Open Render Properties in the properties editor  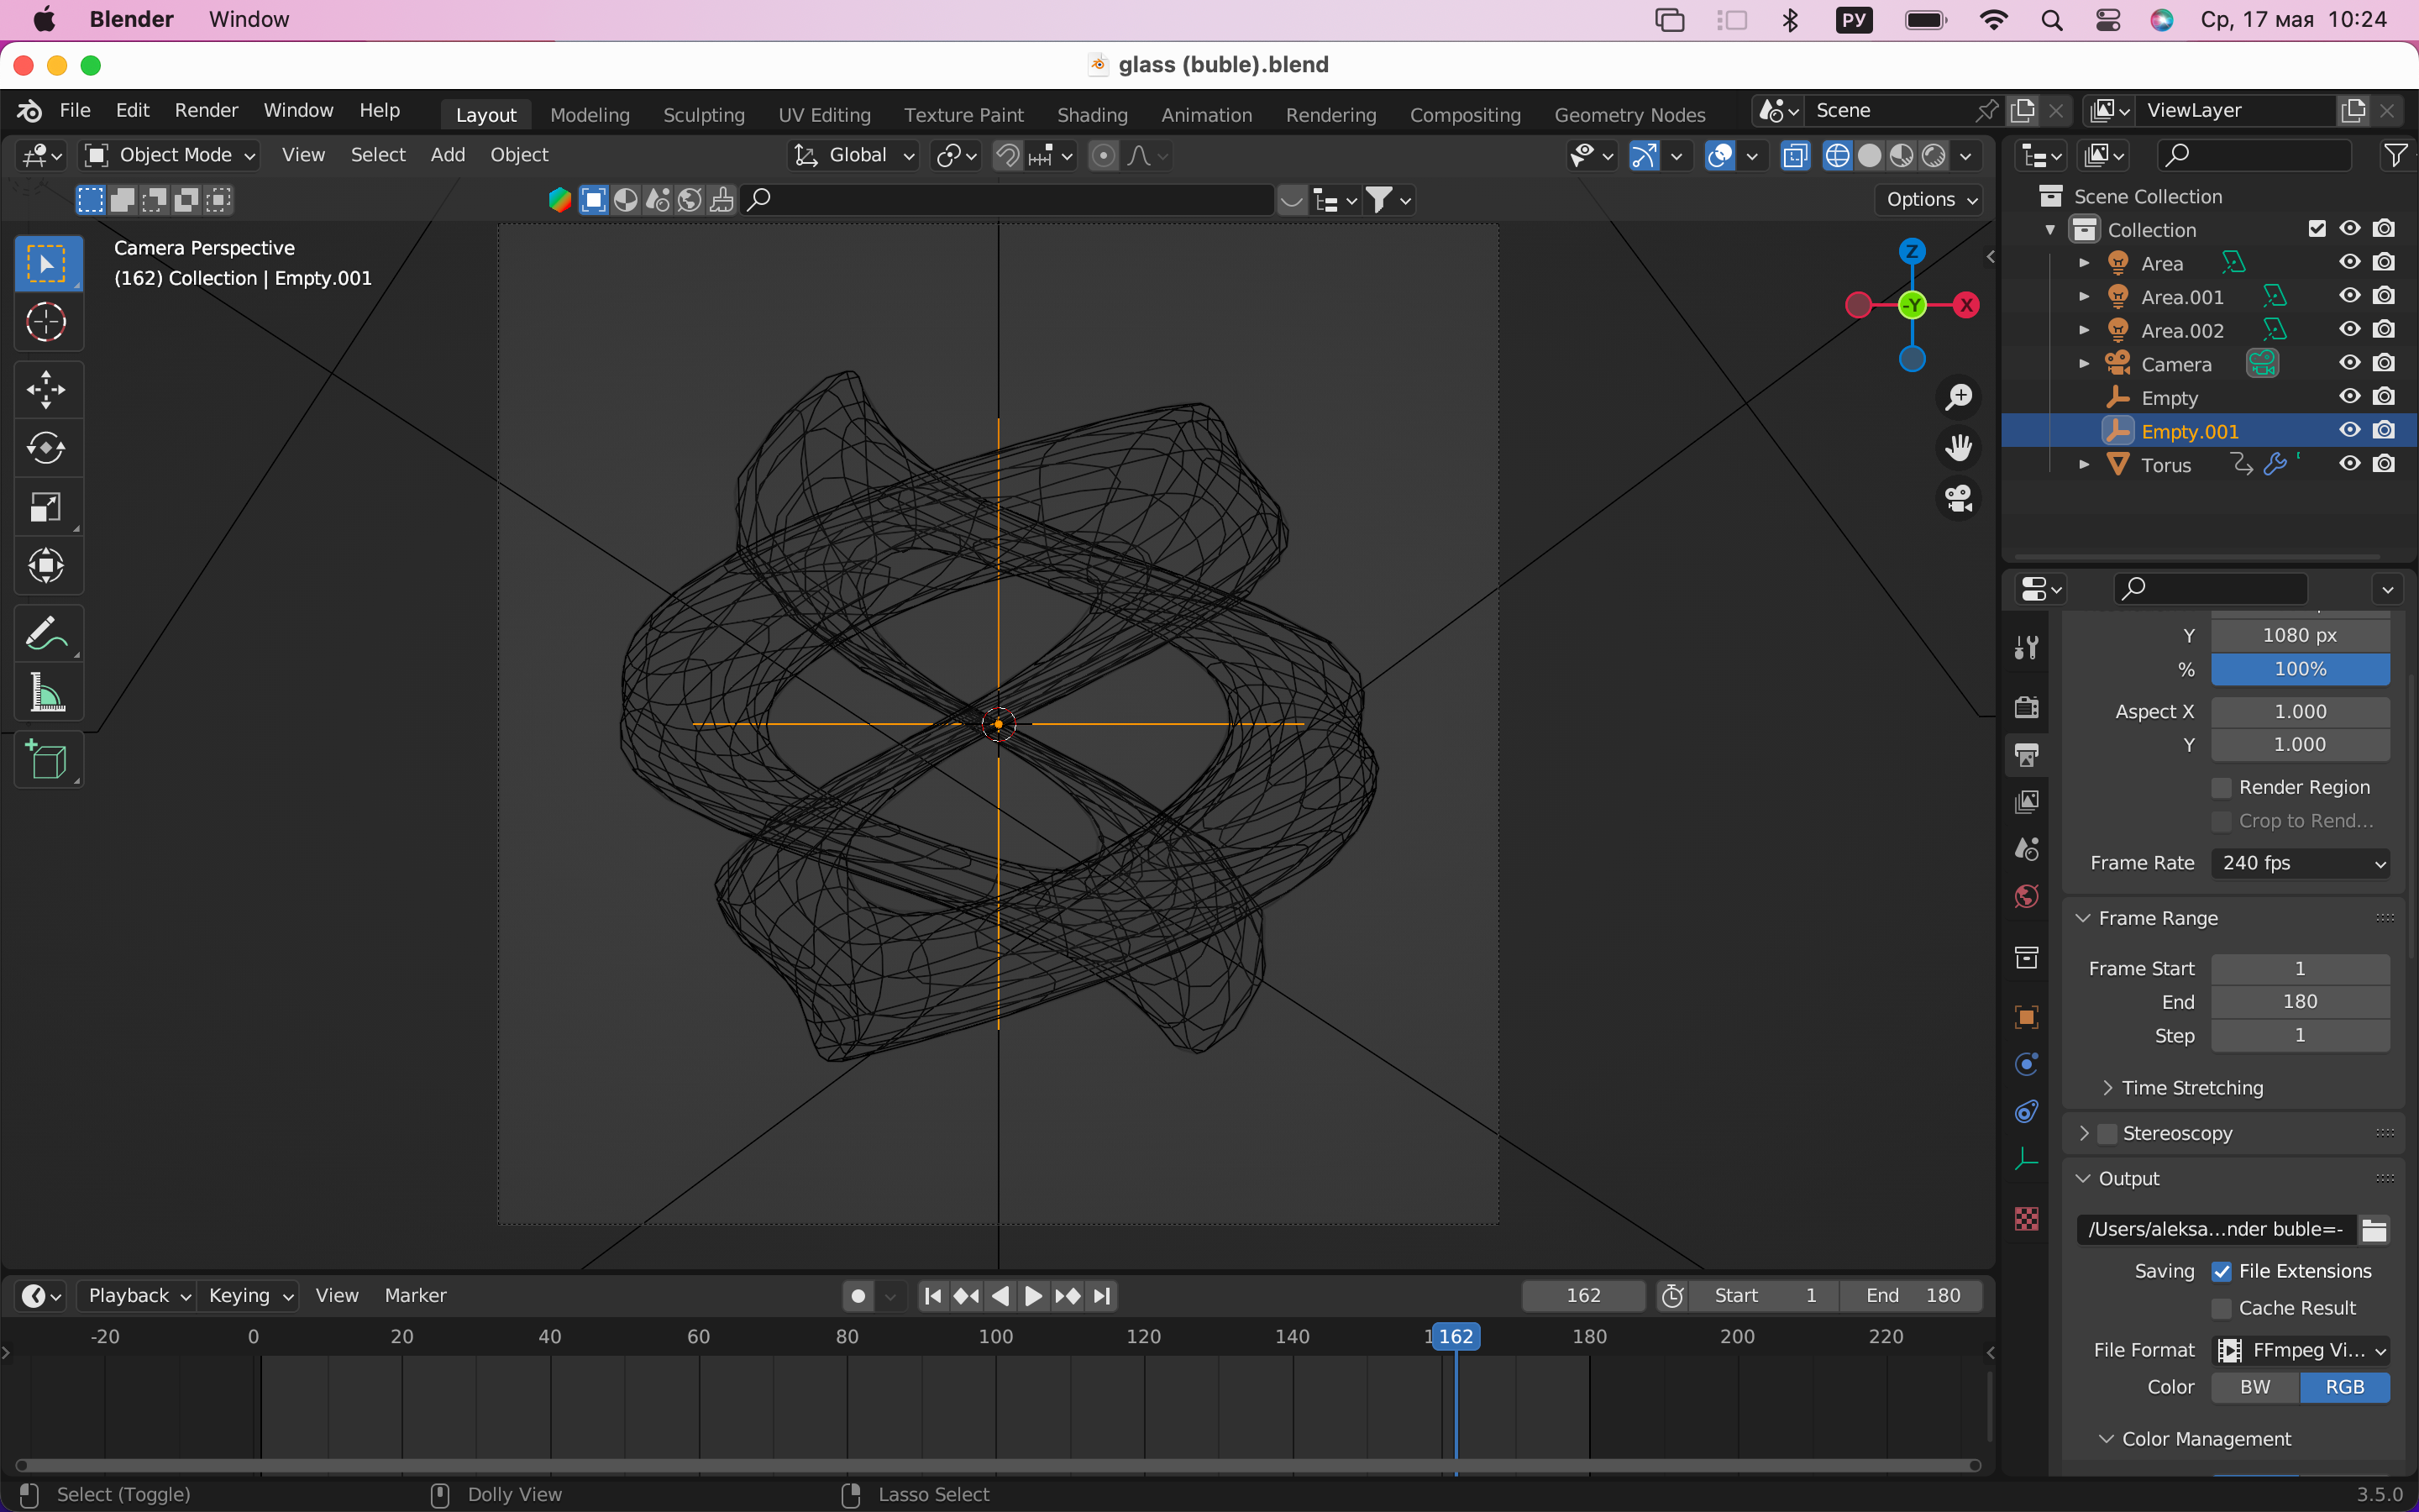(2026, 706)
